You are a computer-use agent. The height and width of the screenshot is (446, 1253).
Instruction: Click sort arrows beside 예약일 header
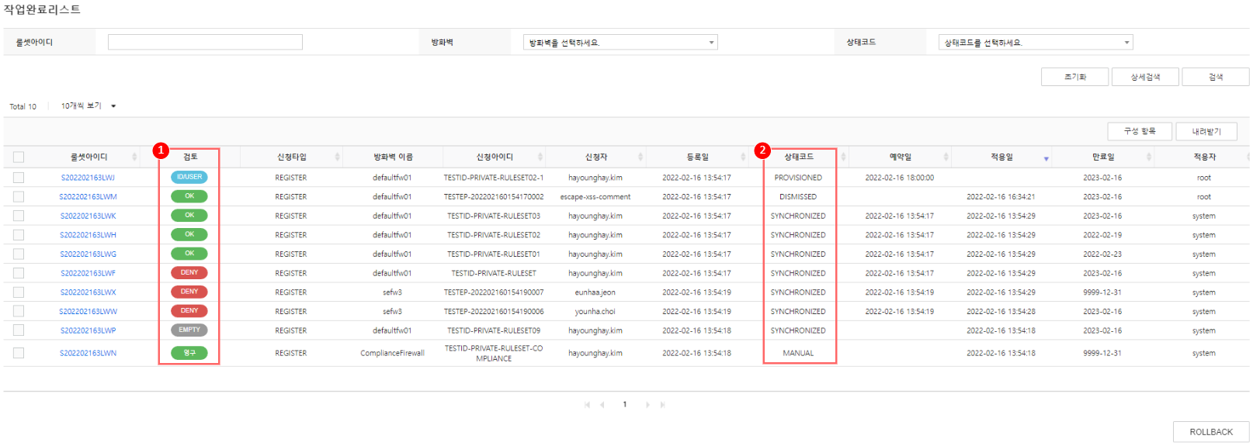(946, 157)
